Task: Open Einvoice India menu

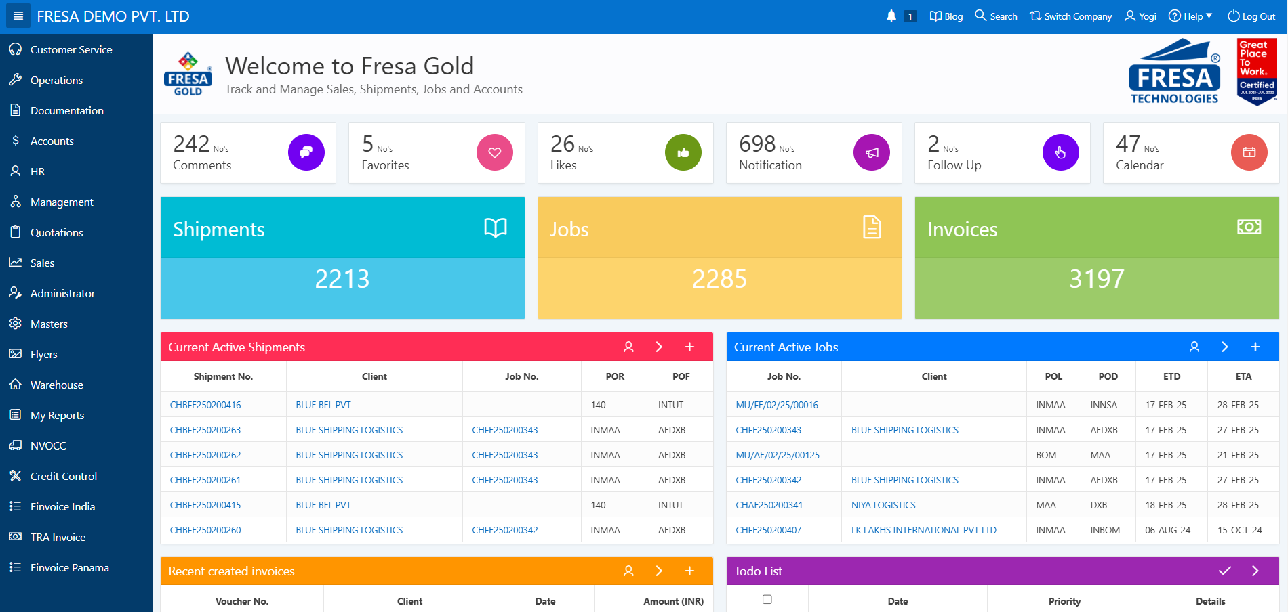Action: tap(76, 506)
